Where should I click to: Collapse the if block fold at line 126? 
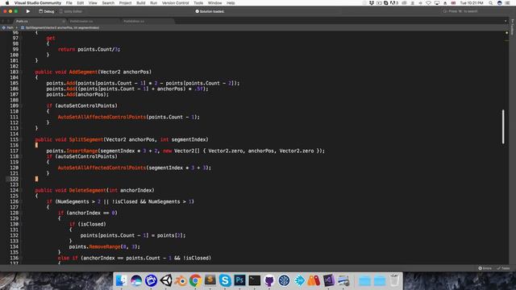pyautogui.click(x=22, y=201)
